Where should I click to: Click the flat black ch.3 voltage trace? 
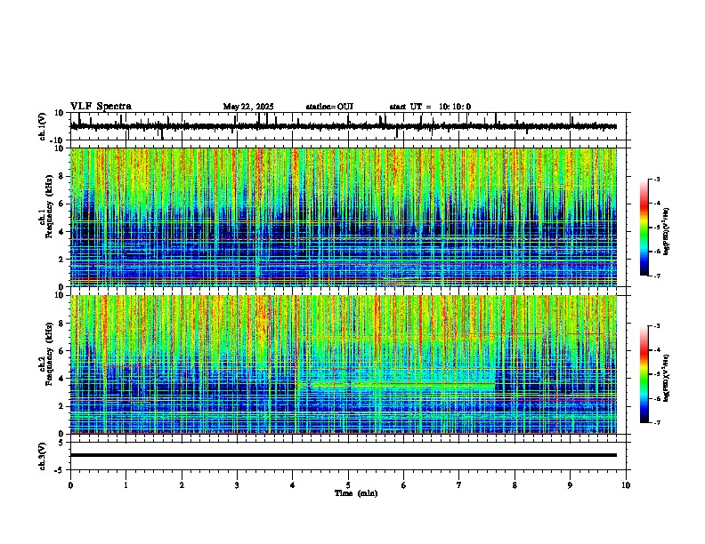click(344, 455)
